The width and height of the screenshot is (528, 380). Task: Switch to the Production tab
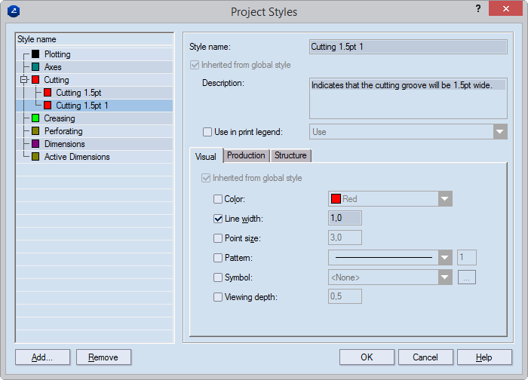coord(246,155)
